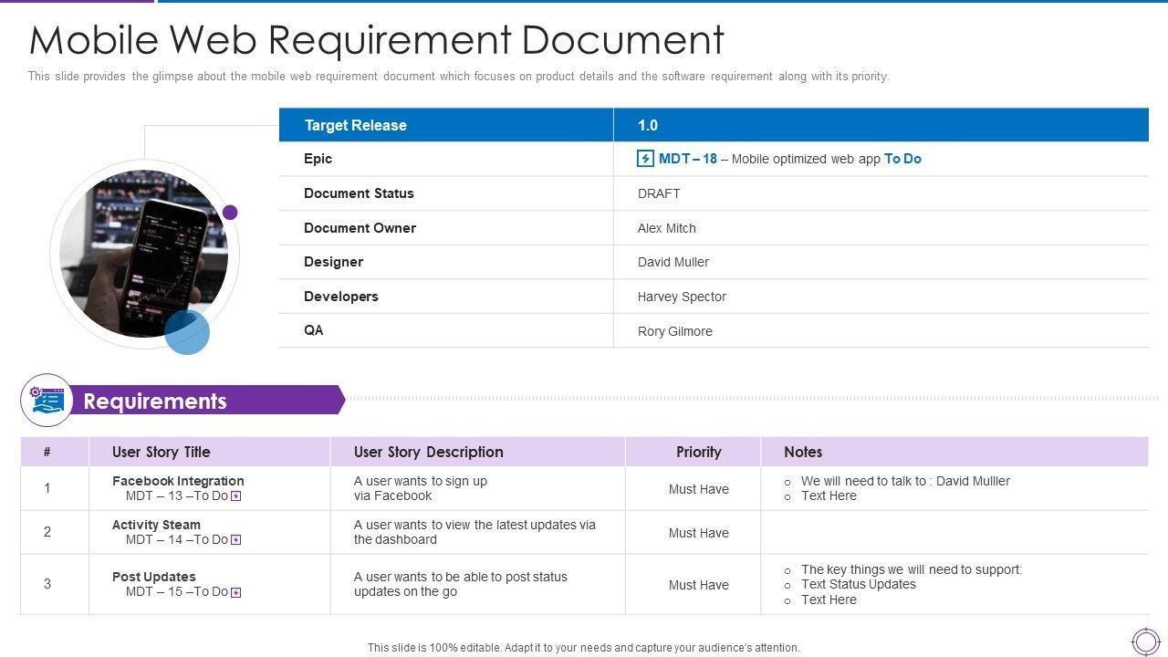Click the lightning bolt epic icon
Viewport: 1168px width, 657px height.
pos(645,159)
